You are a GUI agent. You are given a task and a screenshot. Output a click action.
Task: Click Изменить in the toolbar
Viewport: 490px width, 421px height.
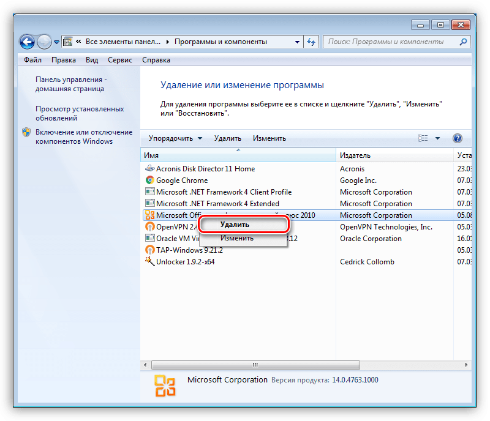[269, 138]
